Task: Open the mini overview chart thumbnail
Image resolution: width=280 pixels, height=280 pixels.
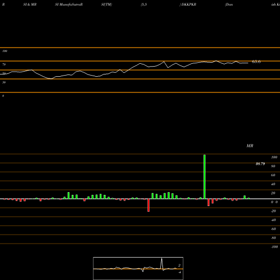Action: pyautogui.click(x=138, y=268)
